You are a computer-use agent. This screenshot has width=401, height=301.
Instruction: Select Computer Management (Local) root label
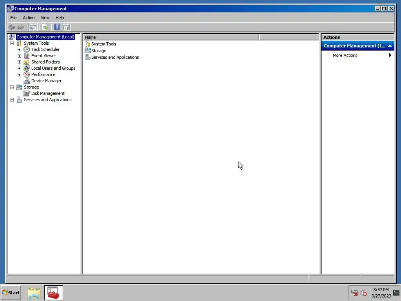click(45, 37)
